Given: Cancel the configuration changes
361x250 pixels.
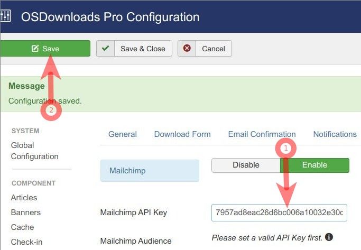Looking at the screenshot, I should coord(205,49).
